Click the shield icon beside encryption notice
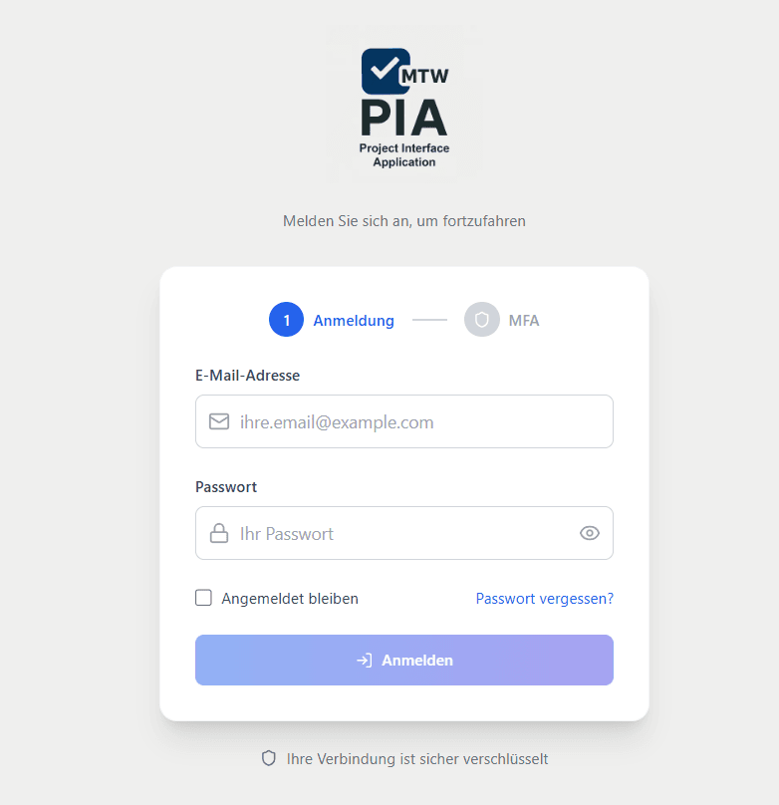779x805 pixels. [269, 758]
